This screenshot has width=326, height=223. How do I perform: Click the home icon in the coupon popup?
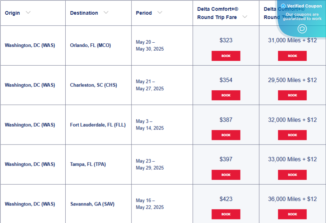(x=302, y=29)
